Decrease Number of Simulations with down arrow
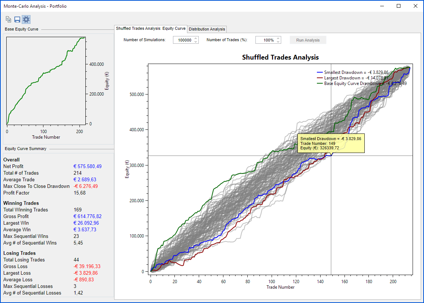Image resolution: width=424 pixels, height=303 pixels. 196,42
